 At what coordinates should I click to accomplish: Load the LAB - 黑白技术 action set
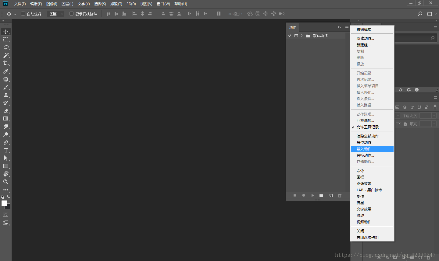tap(372, 190)
